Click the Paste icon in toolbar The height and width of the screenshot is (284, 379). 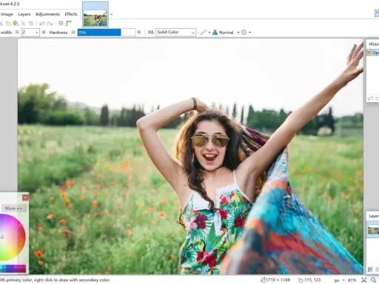[x=16, y=24]
